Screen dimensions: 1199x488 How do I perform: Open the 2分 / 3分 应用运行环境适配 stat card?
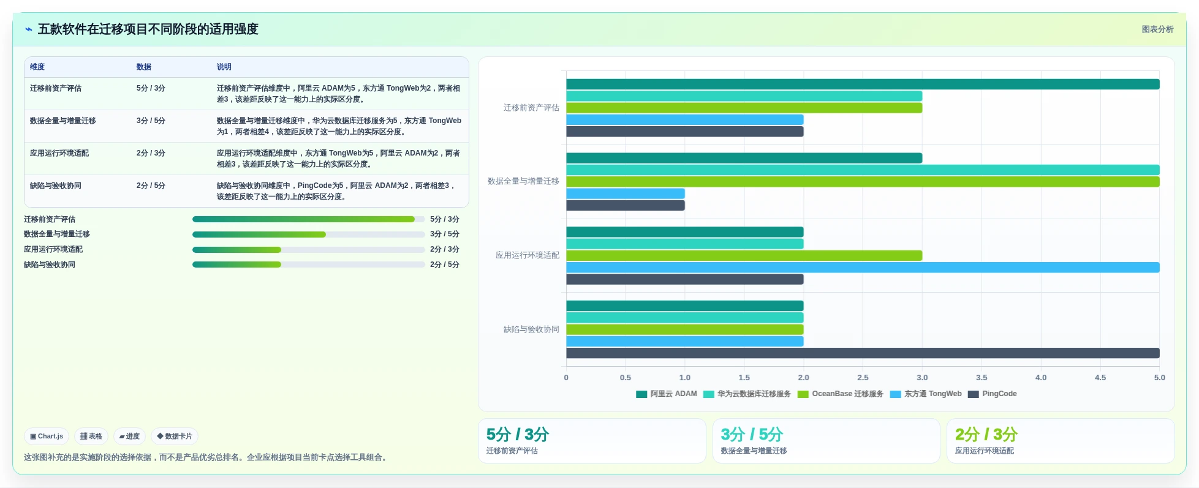(x=1061, y=441)
